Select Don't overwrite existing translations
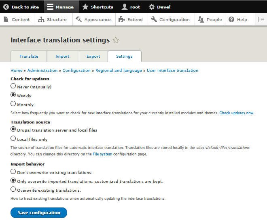The height and width of the screenshot is (222, 267). (x=13, y=172)
